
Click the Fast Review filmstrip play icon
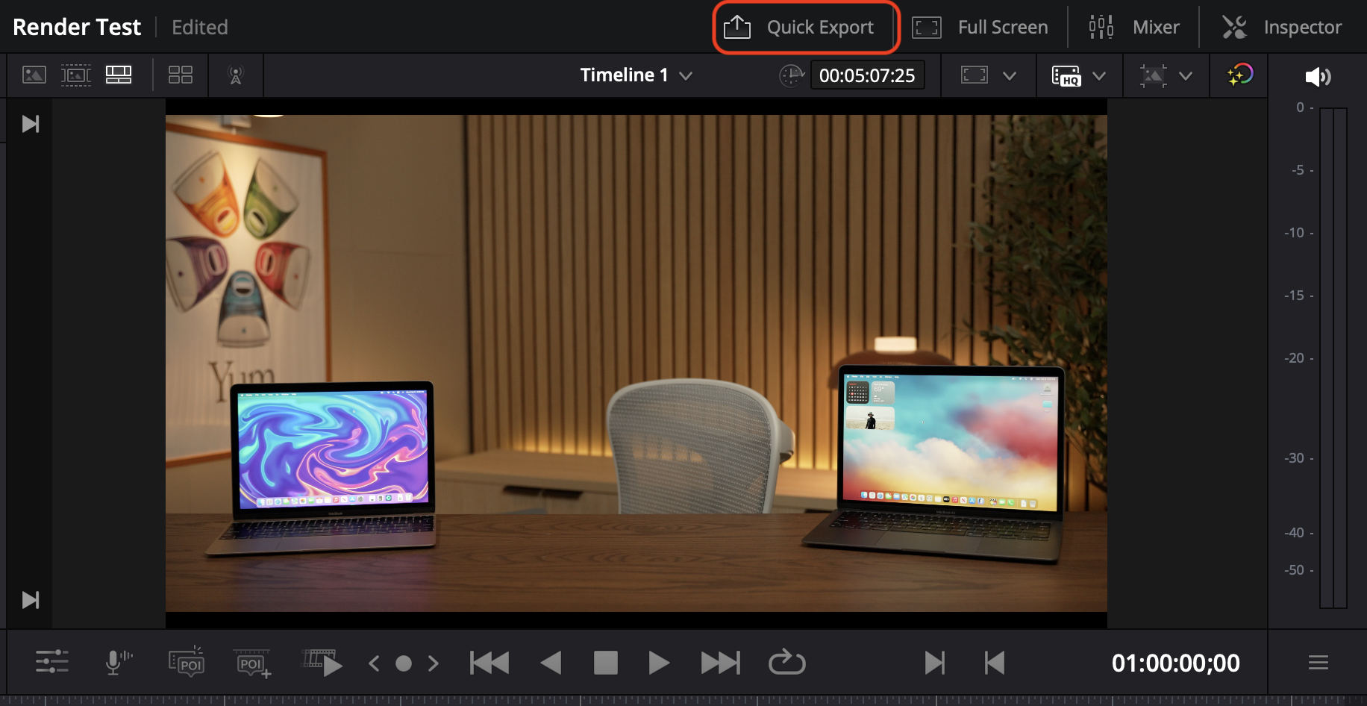(x=322, y=662)
